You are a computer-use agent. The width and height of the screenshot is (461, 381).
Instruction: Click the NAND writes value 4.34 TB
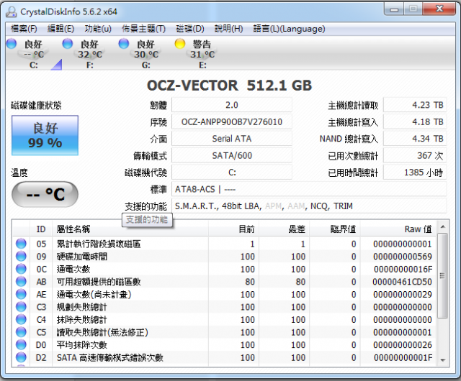415,139
